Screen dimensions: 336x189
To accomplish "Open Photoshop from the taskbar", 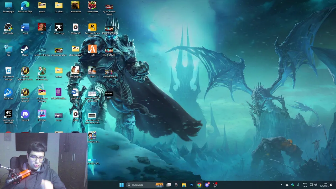I will point(192,185).
